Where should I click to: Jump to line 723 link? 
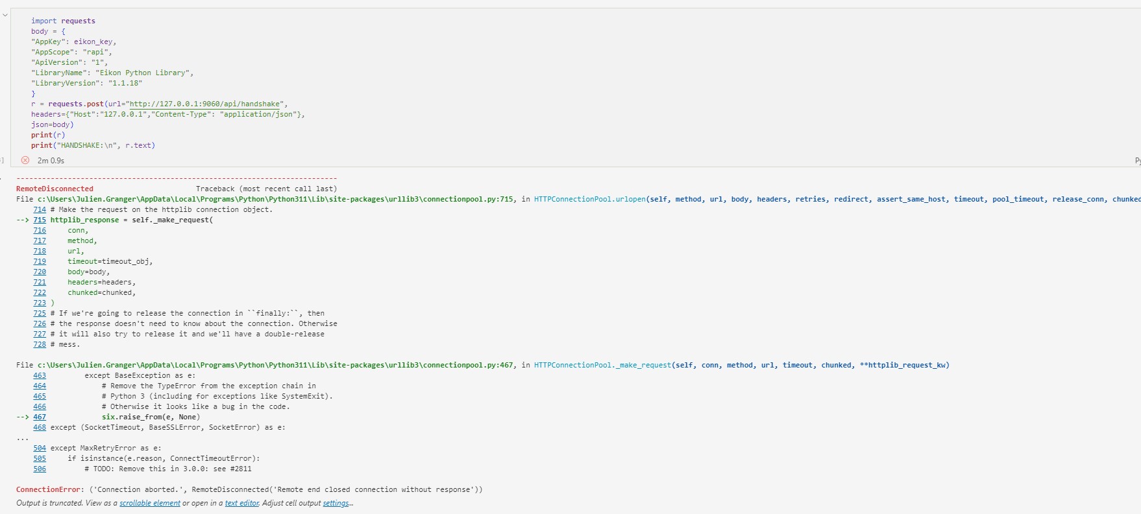pos(40,303)
